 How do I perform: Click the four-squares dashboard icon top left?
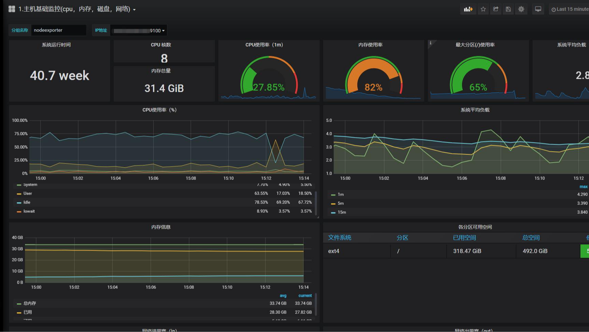click(x=11, y=9)
